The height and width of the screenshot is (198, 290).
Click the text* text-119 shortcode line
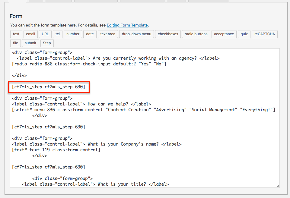coord(56,150)
